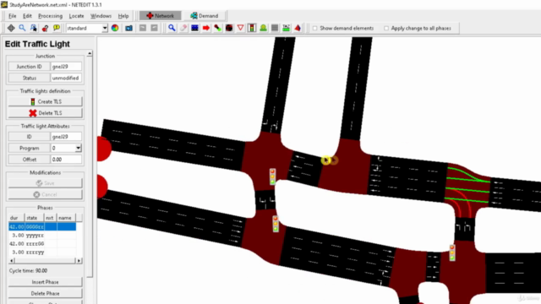Enable Apply change to all phases
Viewport: 541px width, 304px height.
[x=386, y=28]
